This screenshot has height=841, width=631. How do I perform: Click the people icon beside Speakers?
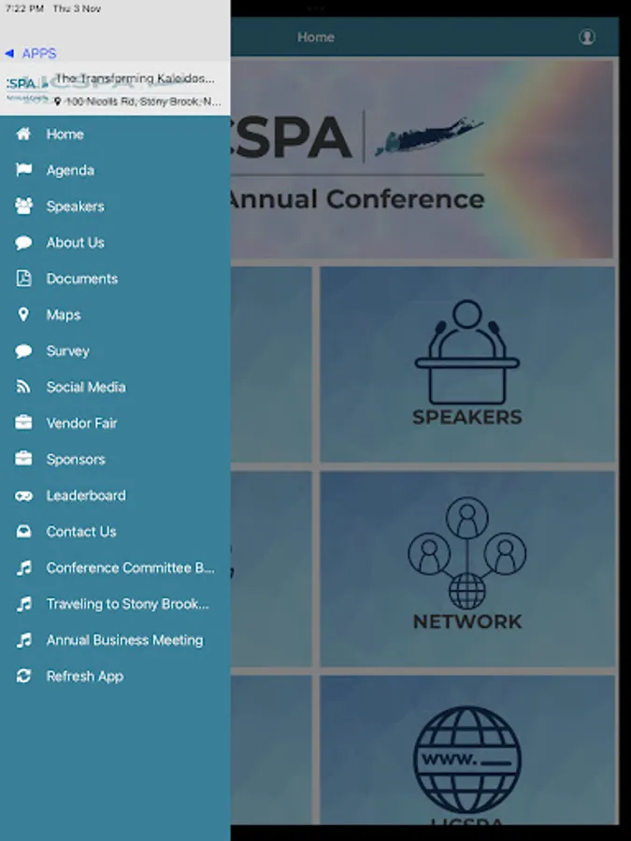[23, 206]
